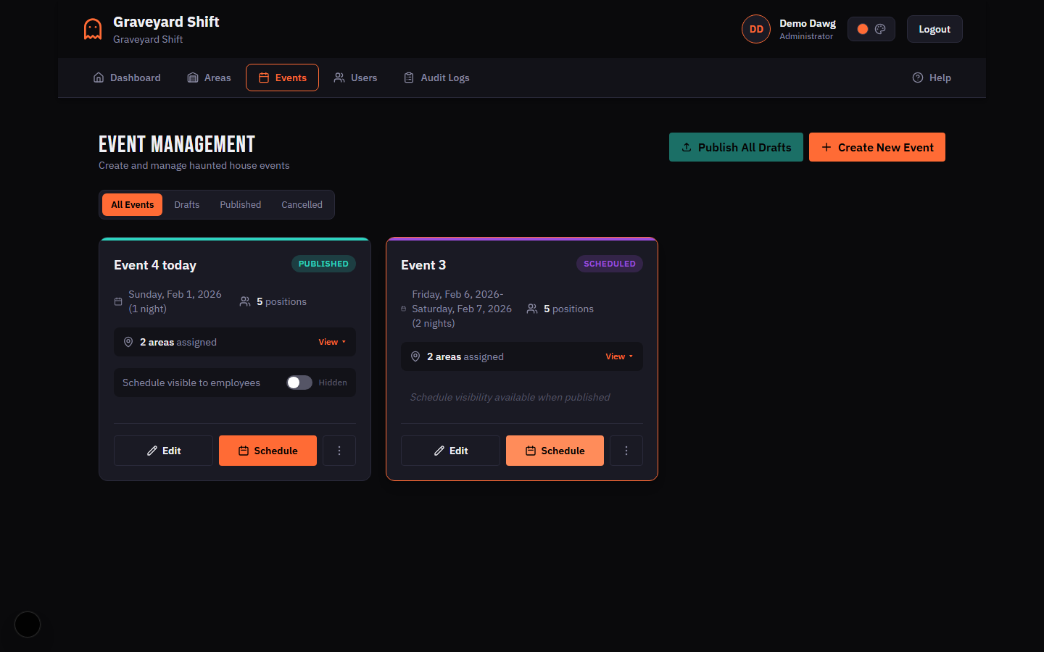This screenshot has width=1044, height=652.
Task: Open the theme palette icon near Logout
Action: point(882,28)
